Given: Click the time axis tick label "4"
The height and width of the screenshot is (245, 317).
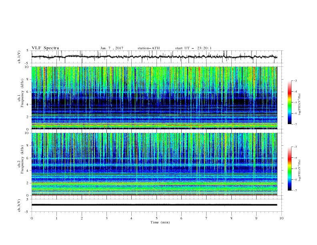Looking at the screenshot, I should click(x=131, y=218).
